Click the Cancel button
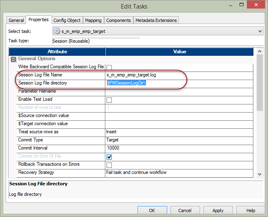This screenshot has height=217, width=268. click(x=185, y=210)
